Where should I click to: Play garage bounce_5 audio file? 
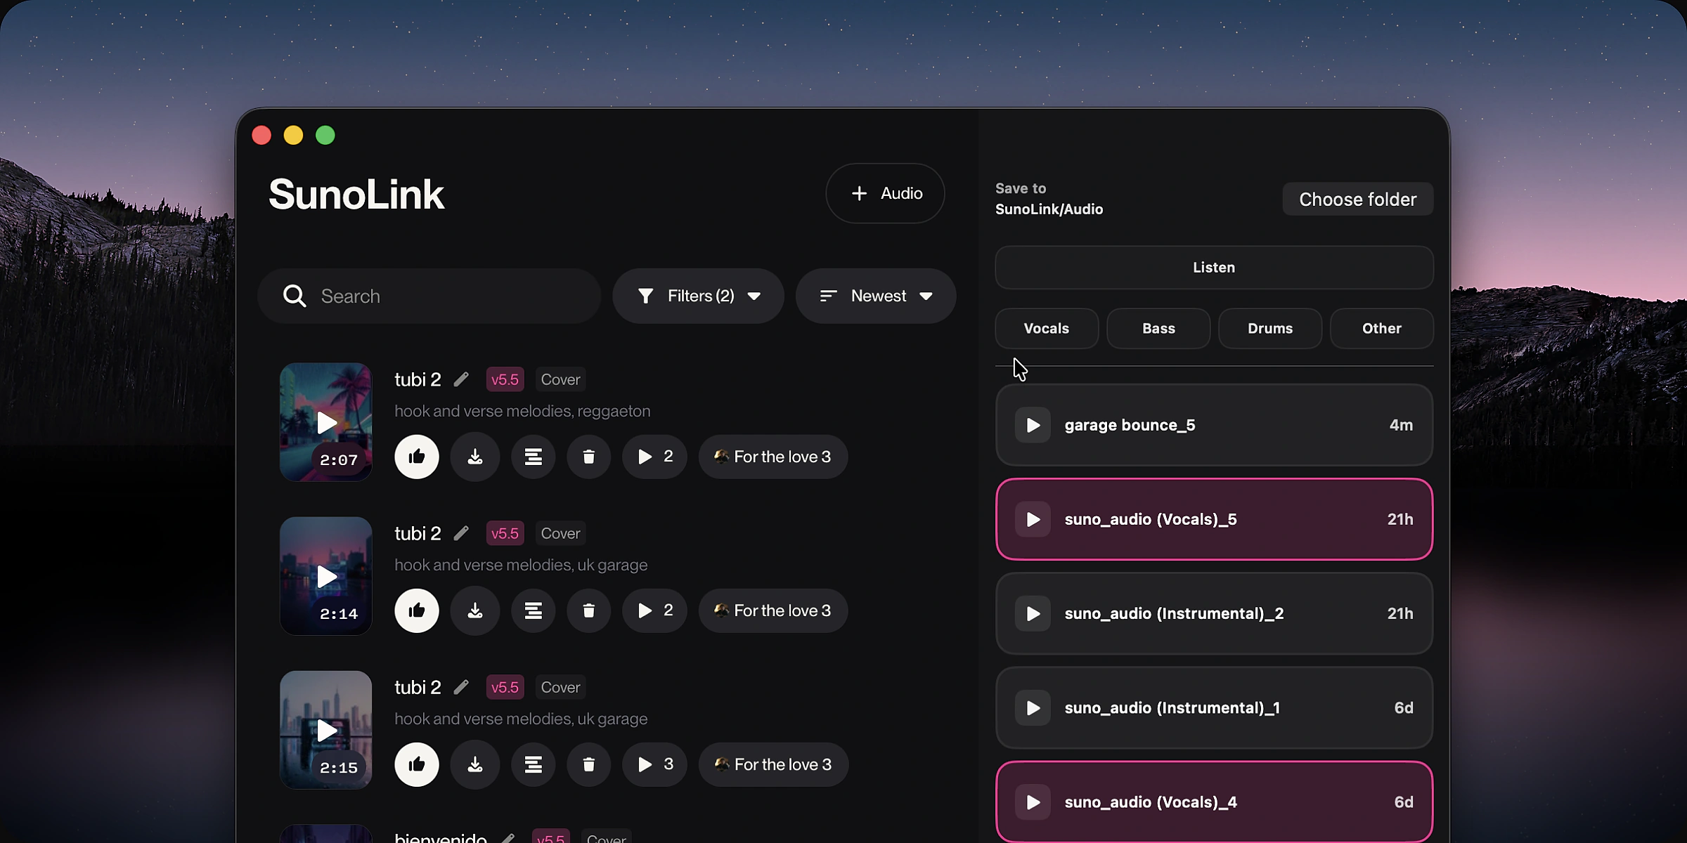pyautogui.click(x=1033, y=425)
